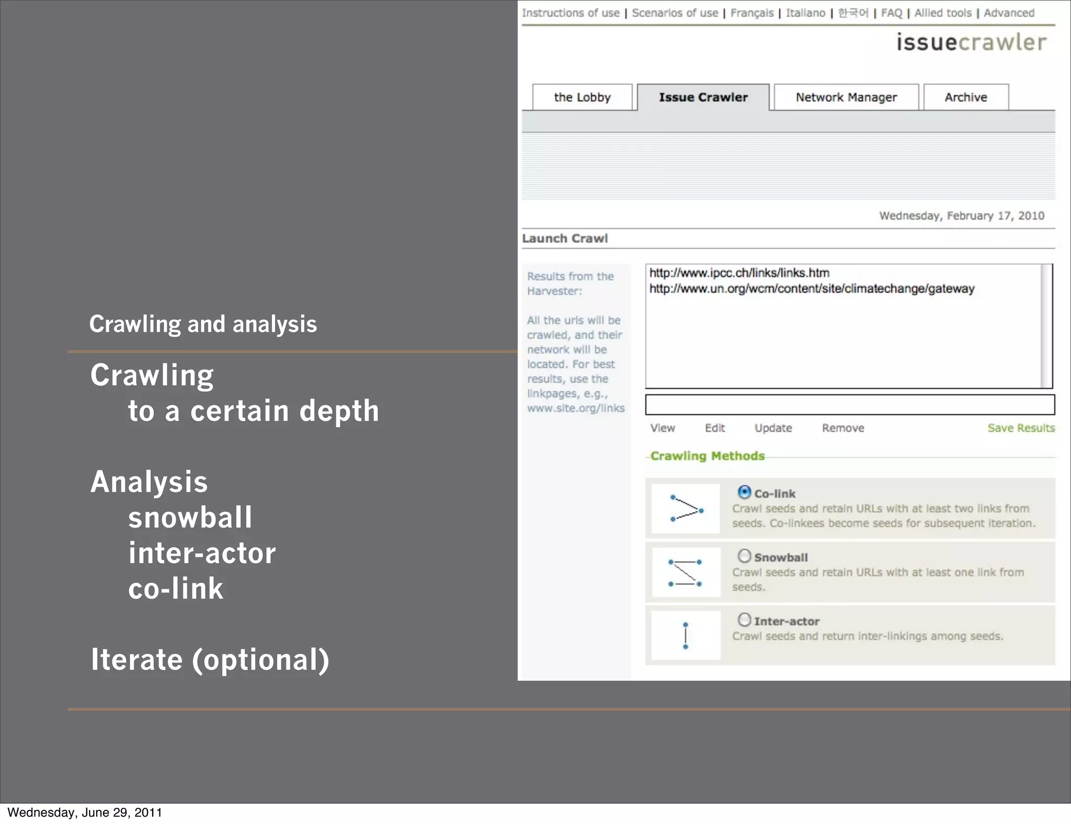The height and width of the screenshot is (824, 1071).
Task: Select the Co-link radio button
Action: click(744, 493)
